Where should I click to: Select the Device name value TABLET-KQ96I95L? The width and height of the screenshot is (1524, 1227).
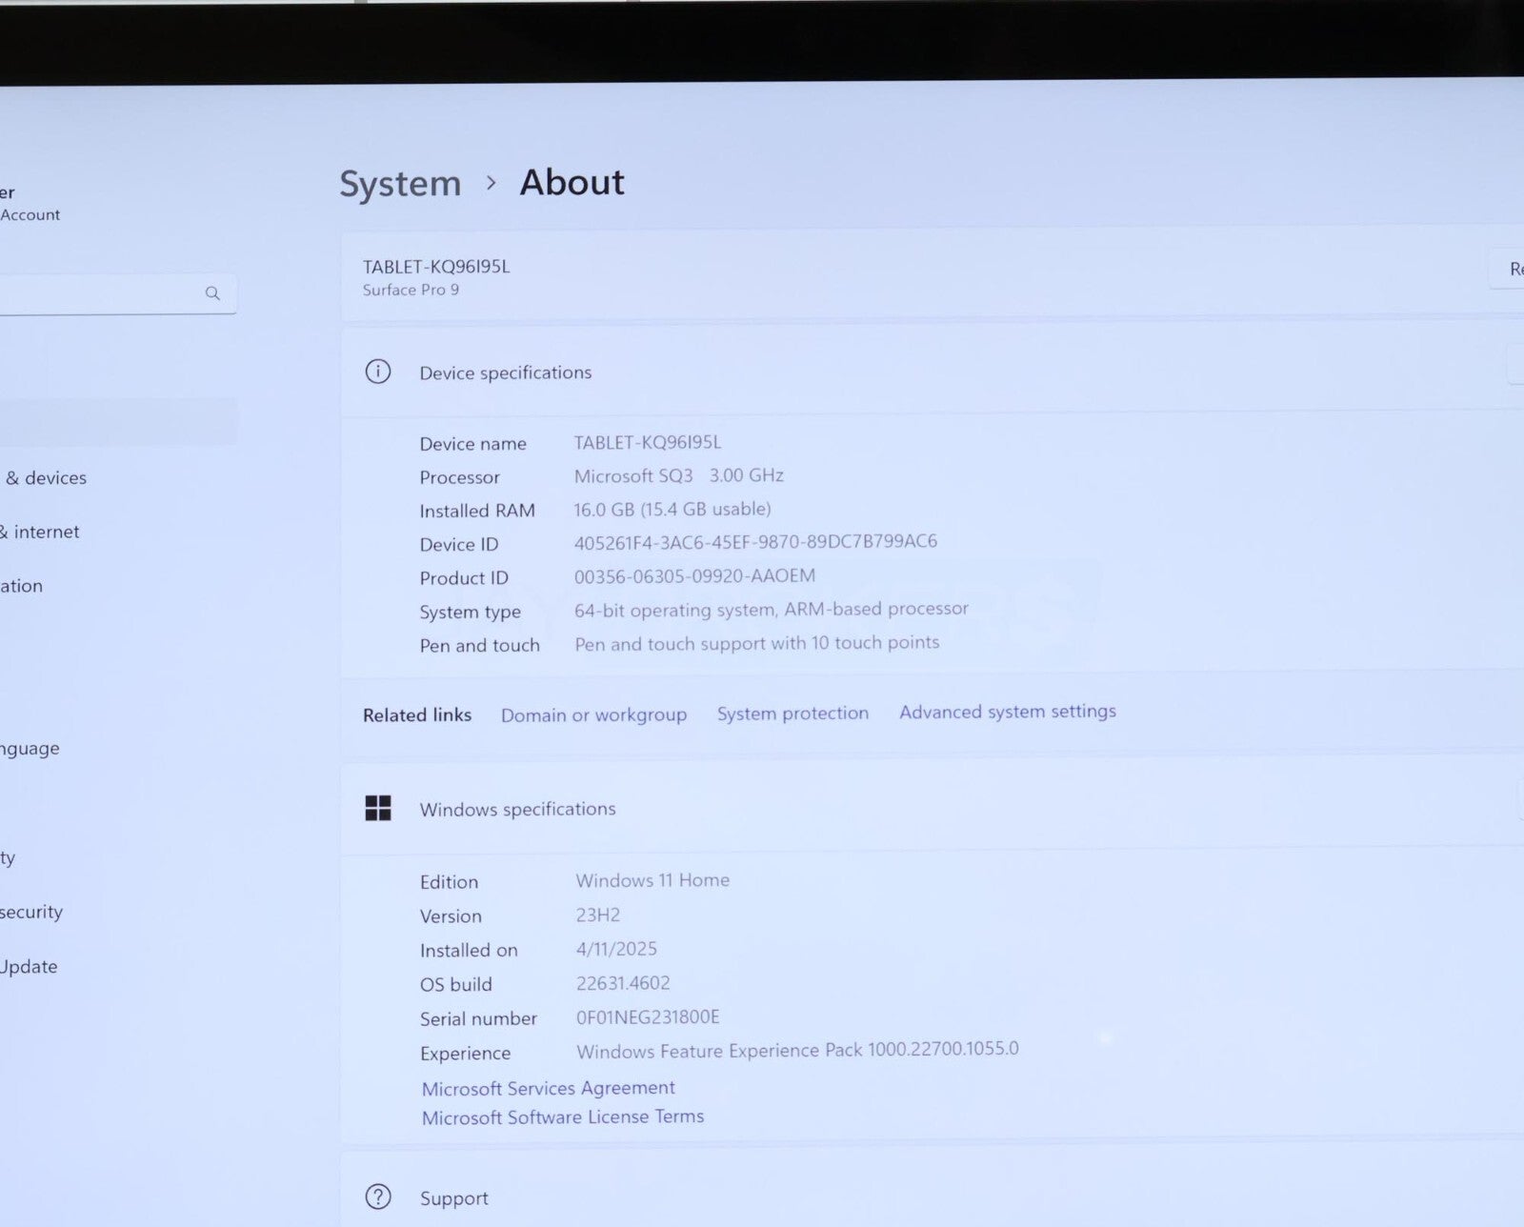tap(648, 442)
